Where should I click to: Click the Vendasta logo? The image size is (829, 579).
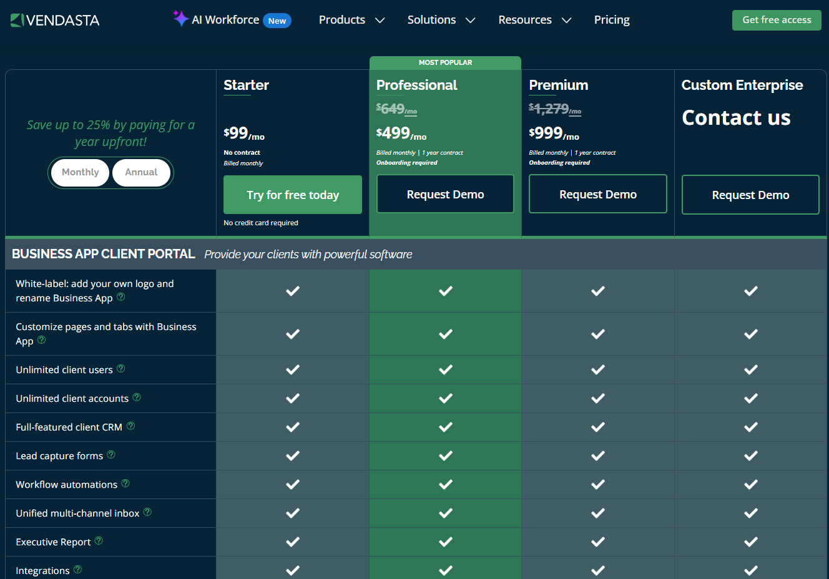[55, 21]
